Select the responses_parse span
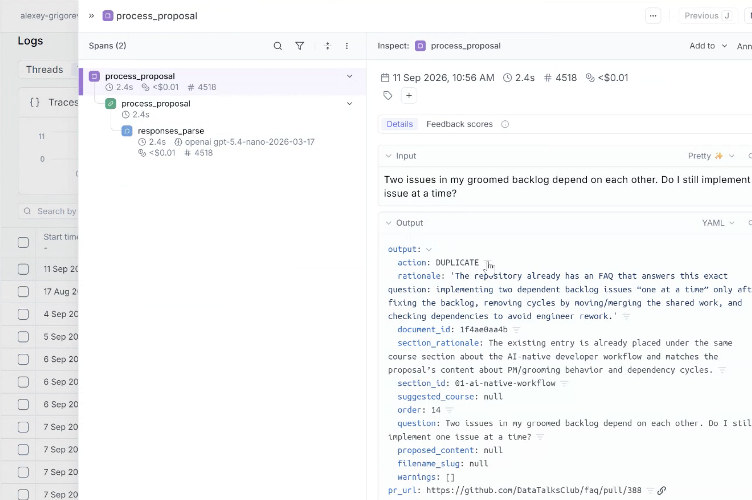Screen dimensions: 752x500 pos(222,142)
